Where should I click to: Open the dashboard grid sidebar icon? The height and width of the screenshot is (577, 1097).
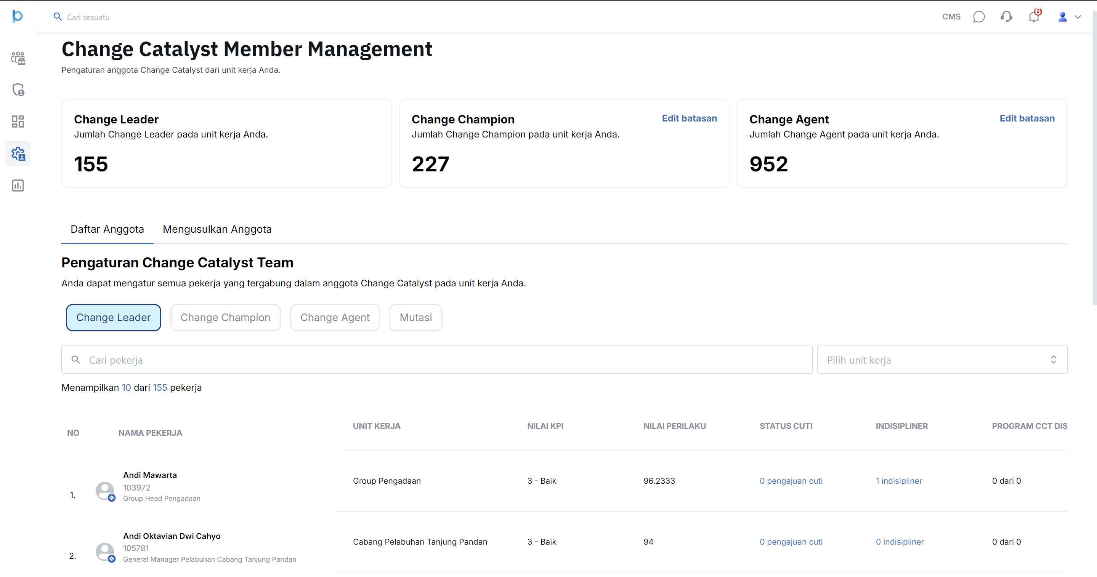pos(18,122)
